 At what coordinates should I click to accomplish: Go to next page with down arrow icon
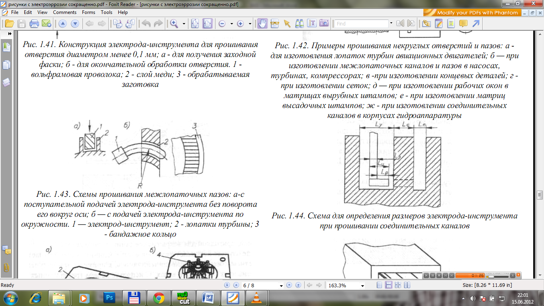74,24
